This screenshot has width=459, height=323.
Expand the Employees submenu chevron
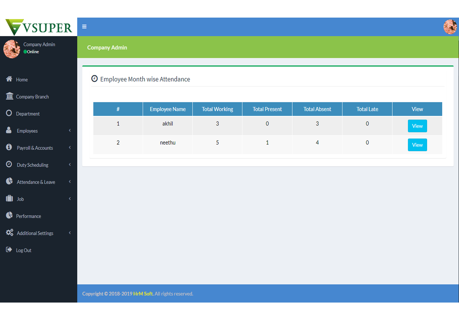pyautogui.click(x=70, y=131)
